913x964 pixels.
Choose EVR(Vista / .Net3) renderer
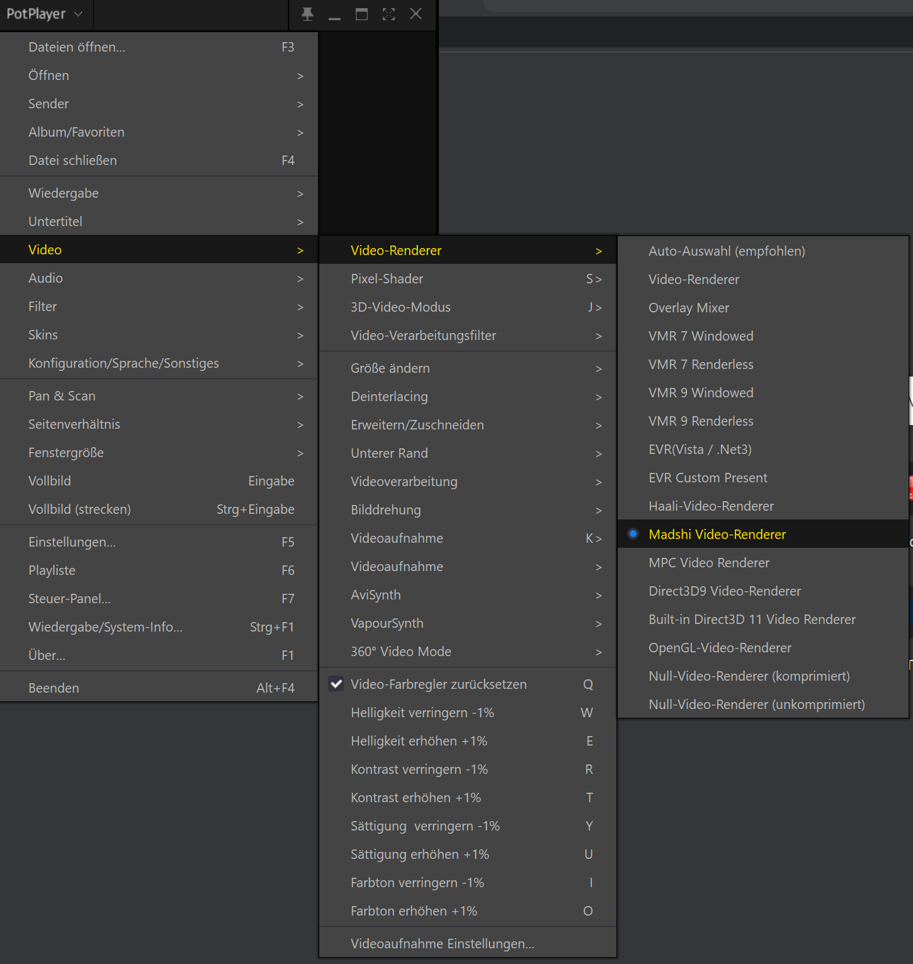[x=763, y=449]
